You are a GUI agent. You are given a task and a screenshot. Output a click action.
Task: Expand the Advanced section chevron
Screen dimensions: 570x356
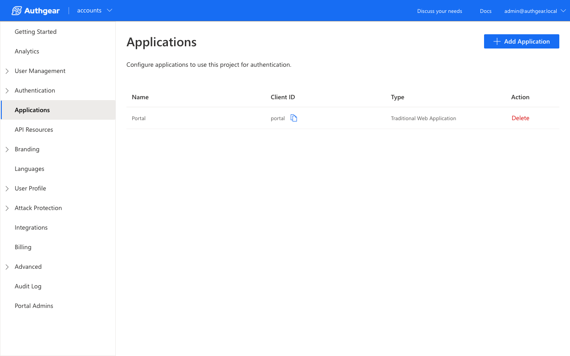[x=7, y=267]
